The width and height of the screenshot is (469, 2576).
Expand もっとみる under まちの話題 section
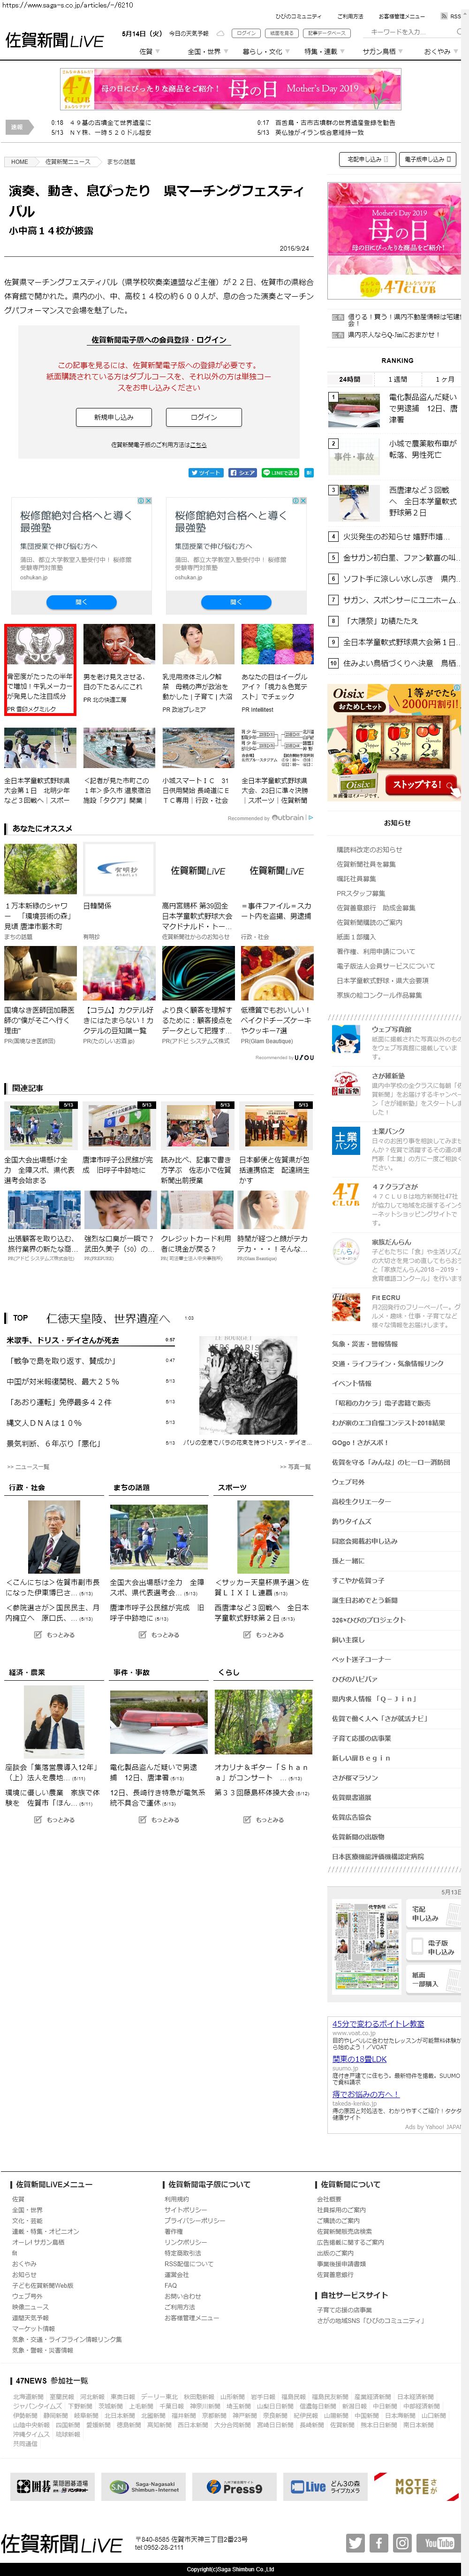click(159, 1635)
